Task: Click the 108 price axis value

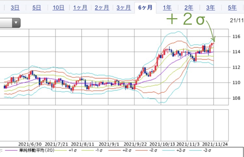Action: click(237, 98)
